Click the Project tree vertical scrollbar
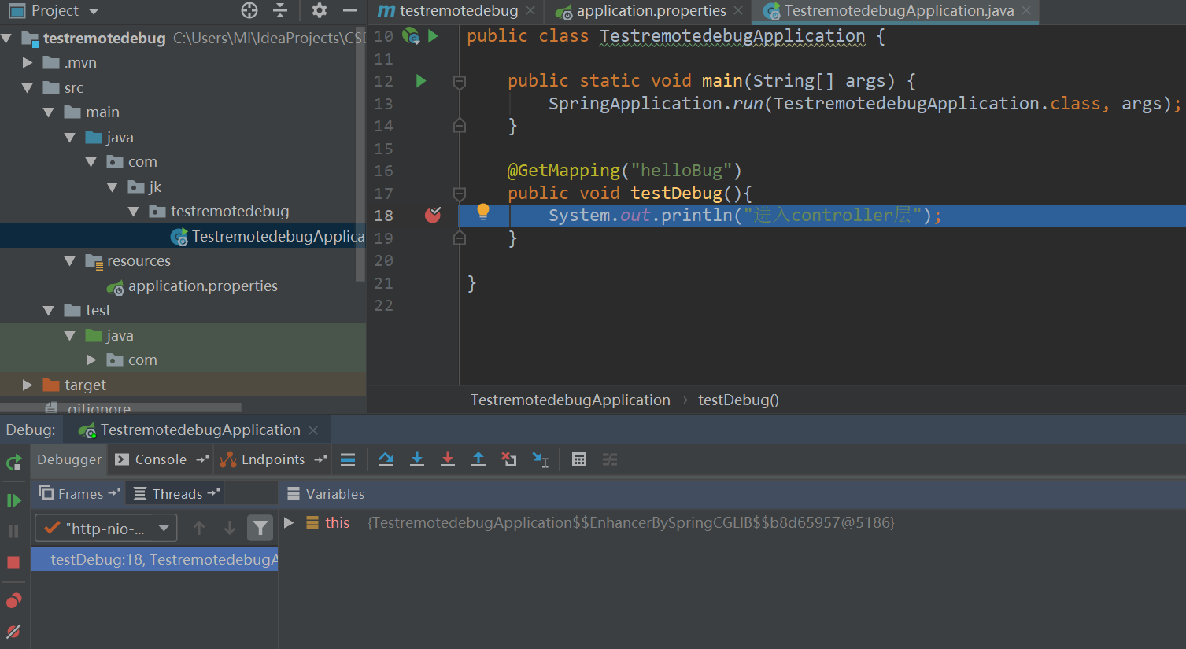The height and width of the screenshot is (649, 1186). 361,153
